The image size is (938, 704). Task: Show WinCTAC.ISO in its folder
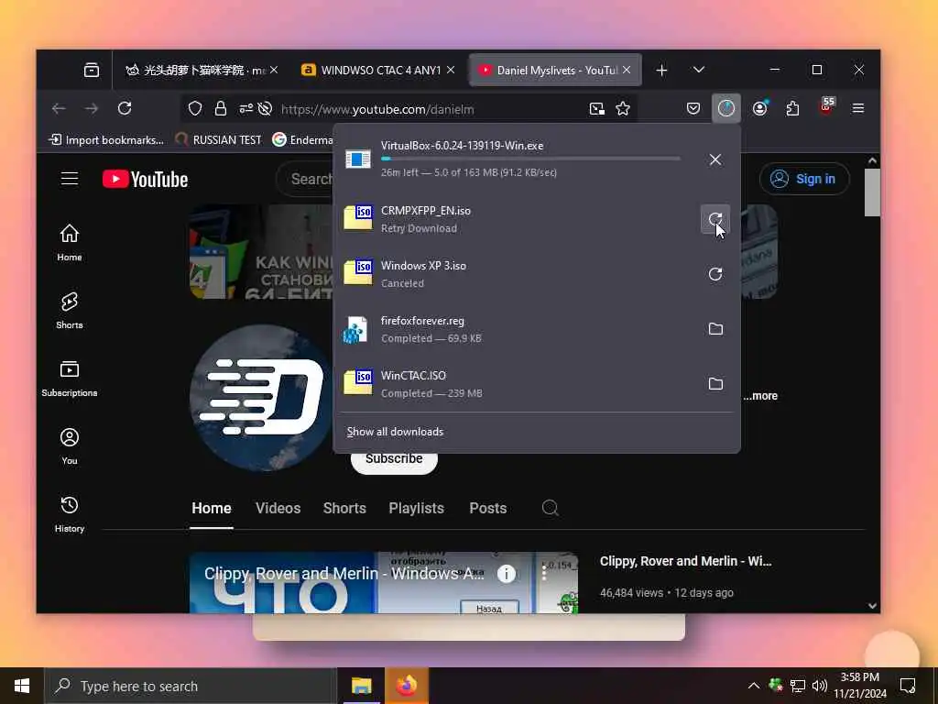point(714,384)
